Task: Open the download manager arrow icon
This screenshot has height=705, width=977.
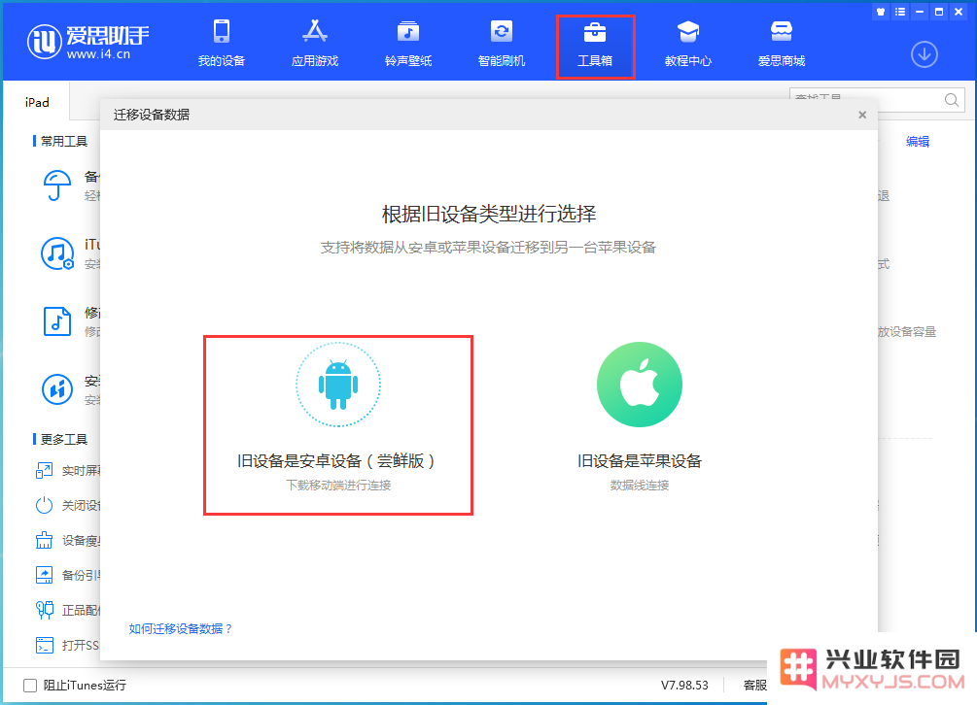Action: click(925, 54)
